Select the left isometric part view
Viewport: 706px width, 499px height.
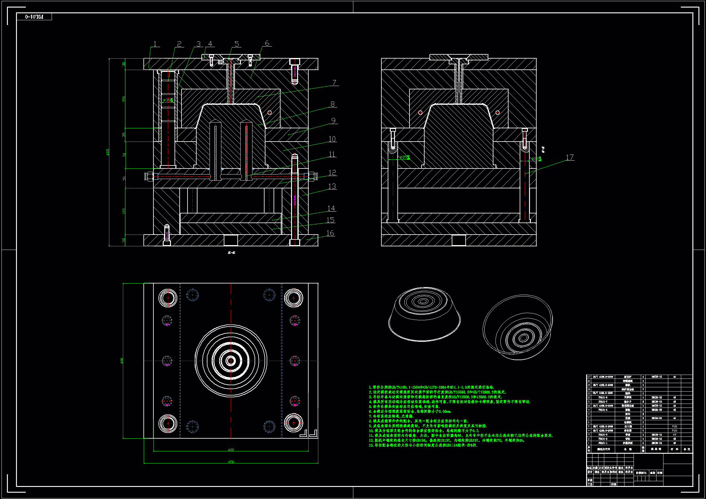[424, 314]
